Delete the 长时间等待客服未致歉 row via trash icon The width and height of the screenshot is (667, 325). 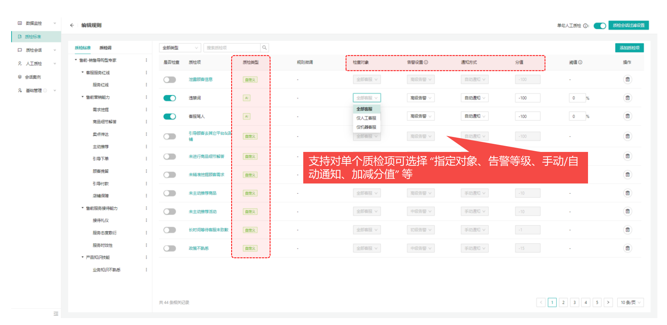click(627, 230)
